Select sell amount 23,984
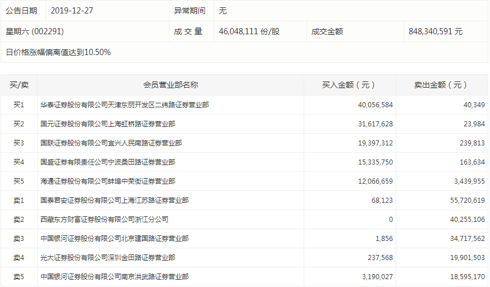This screenshot has height=287, width=490. click(474, 124)
